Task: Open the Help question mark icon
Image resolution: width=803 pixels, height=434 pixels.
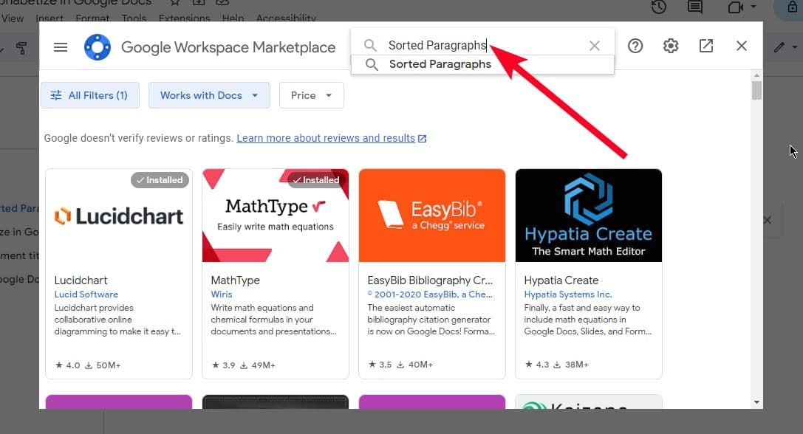Action: pyautogui.click(x=635, y=46)
